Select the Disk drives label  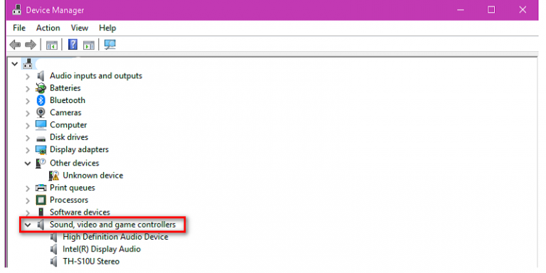69,137
